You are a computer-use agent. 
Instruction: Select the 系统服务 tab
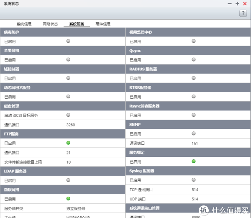(77, 24)
